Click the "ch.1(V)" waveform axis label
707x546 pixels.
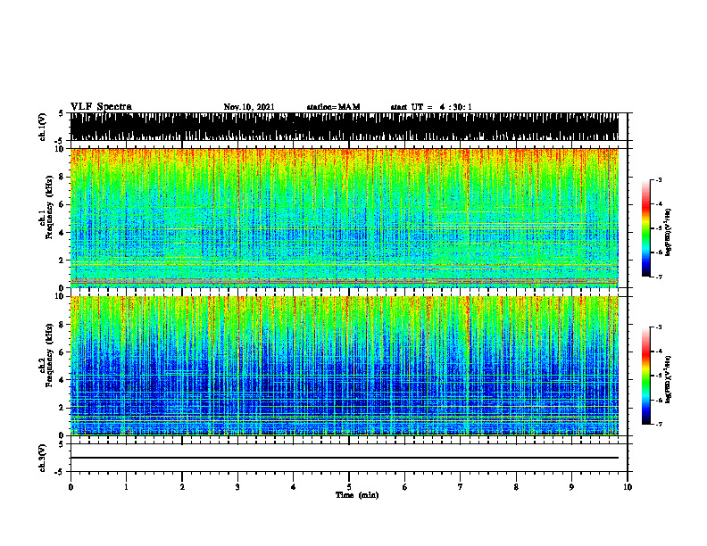(43, 127)
